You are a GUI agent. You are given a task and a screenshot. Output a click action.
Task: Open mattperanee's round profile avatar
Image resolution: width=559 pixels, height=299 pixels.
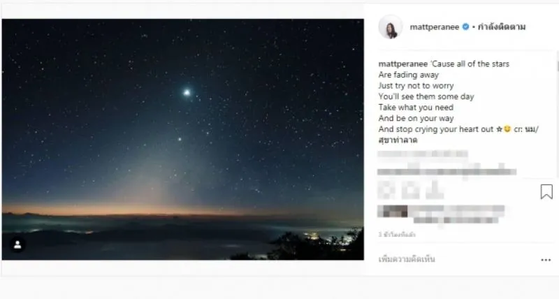[x=391, y=27]
